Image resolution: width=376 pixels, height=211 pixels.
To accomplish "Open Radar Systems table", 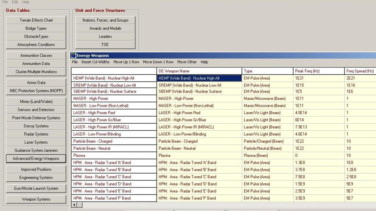I will (x=36, y=134).
